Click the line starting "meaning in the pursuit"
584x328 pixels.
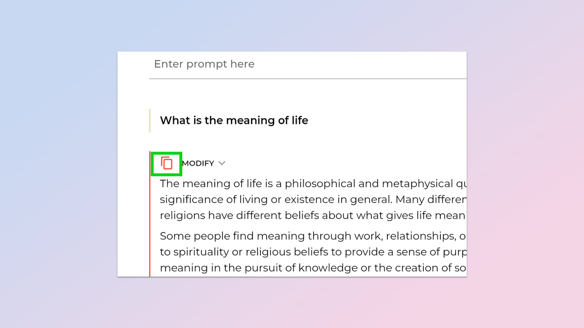coord(311,268)
